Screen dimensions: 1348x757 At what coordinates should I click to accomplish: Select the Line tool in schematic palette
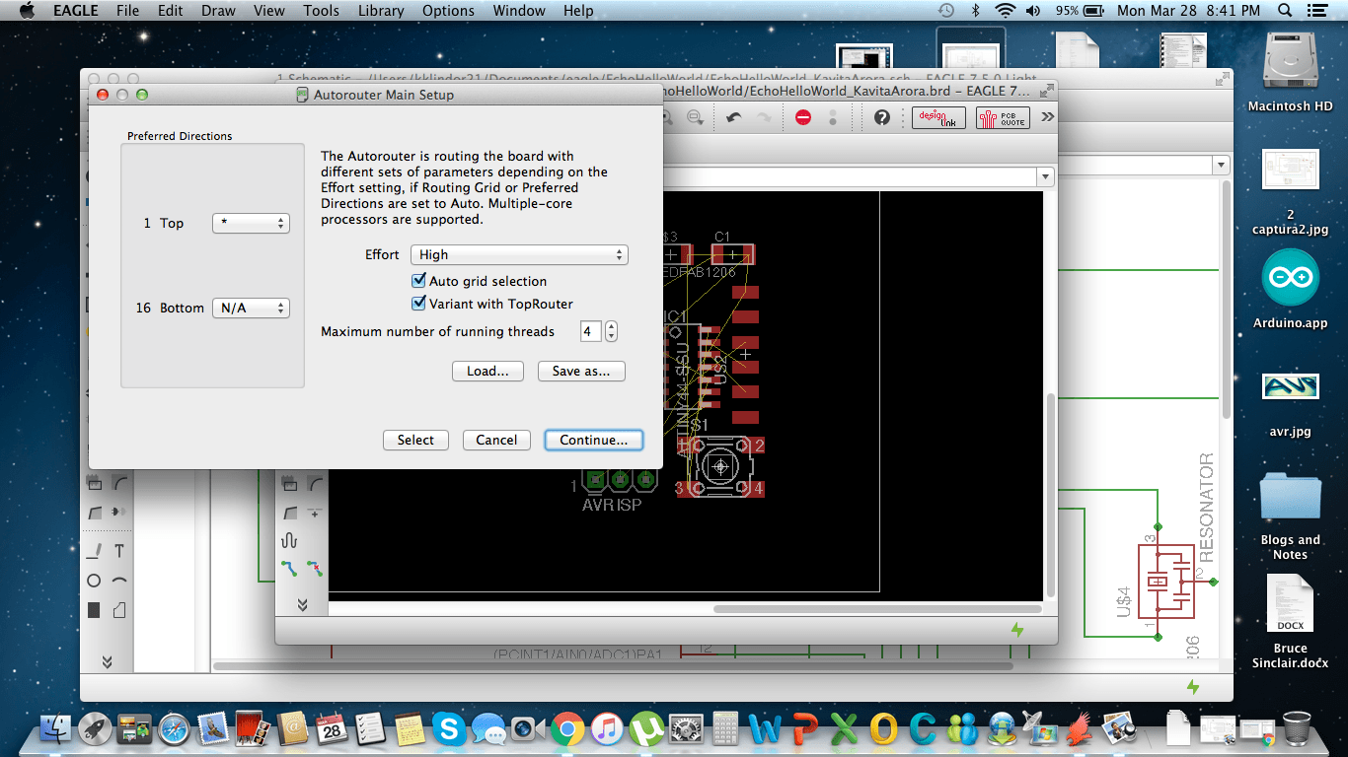94,551
